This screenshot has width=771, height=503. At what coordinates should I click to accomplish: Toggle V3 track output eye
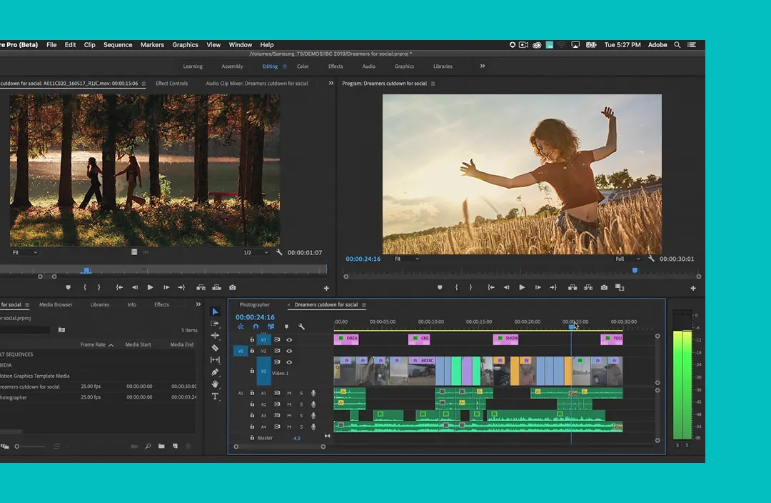289,339
